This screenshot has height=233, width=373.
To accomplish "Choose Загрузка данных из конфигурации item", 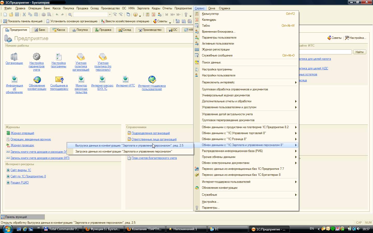I will point(124,151).
